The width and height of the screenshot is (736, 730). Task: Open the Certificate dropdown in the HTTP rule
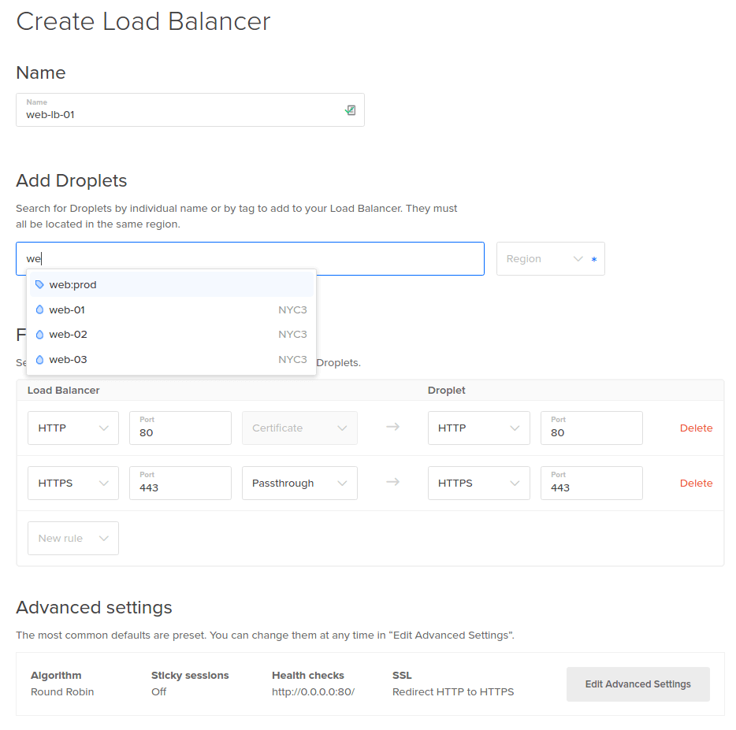(299, 428)
